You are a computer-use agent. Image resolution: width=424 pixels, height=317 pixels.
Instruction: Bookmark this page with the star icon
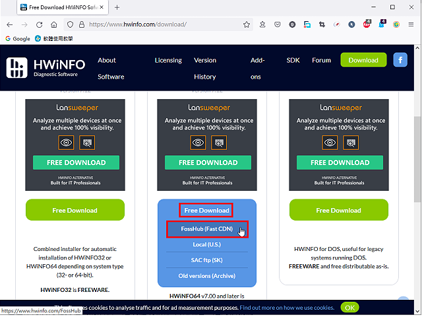point(247,24)
